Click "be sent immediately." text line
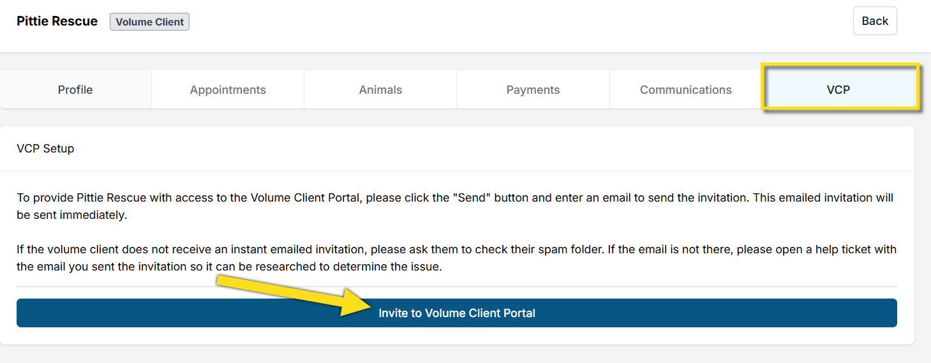931x363 pixels. pos(71,215)
